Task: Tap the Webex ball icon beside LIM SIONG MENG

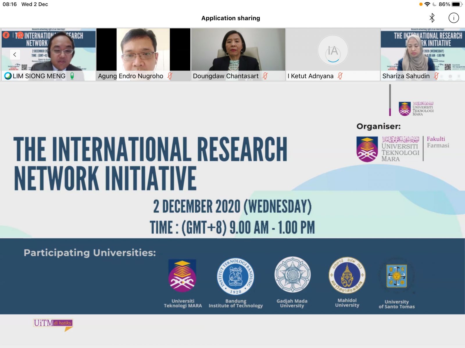Action: pos(8,76)
